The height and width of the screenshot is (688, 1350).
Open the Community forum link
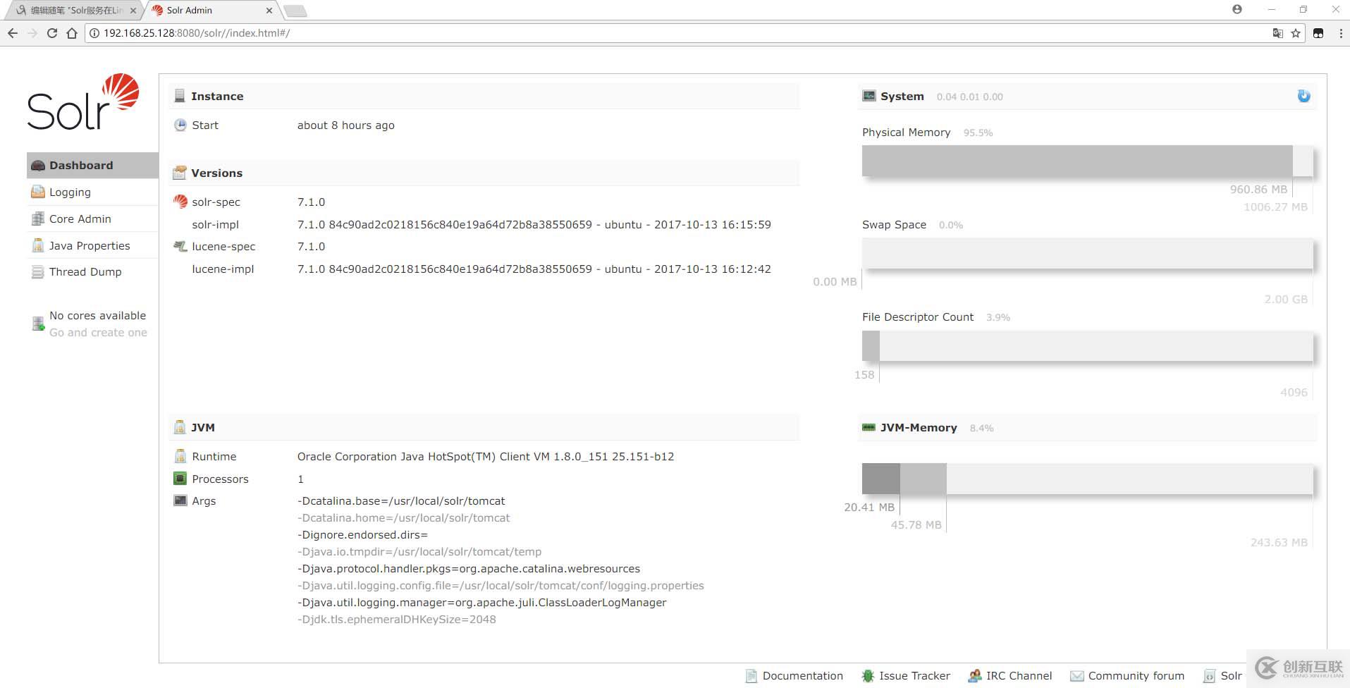click(x=1127, y=676)
